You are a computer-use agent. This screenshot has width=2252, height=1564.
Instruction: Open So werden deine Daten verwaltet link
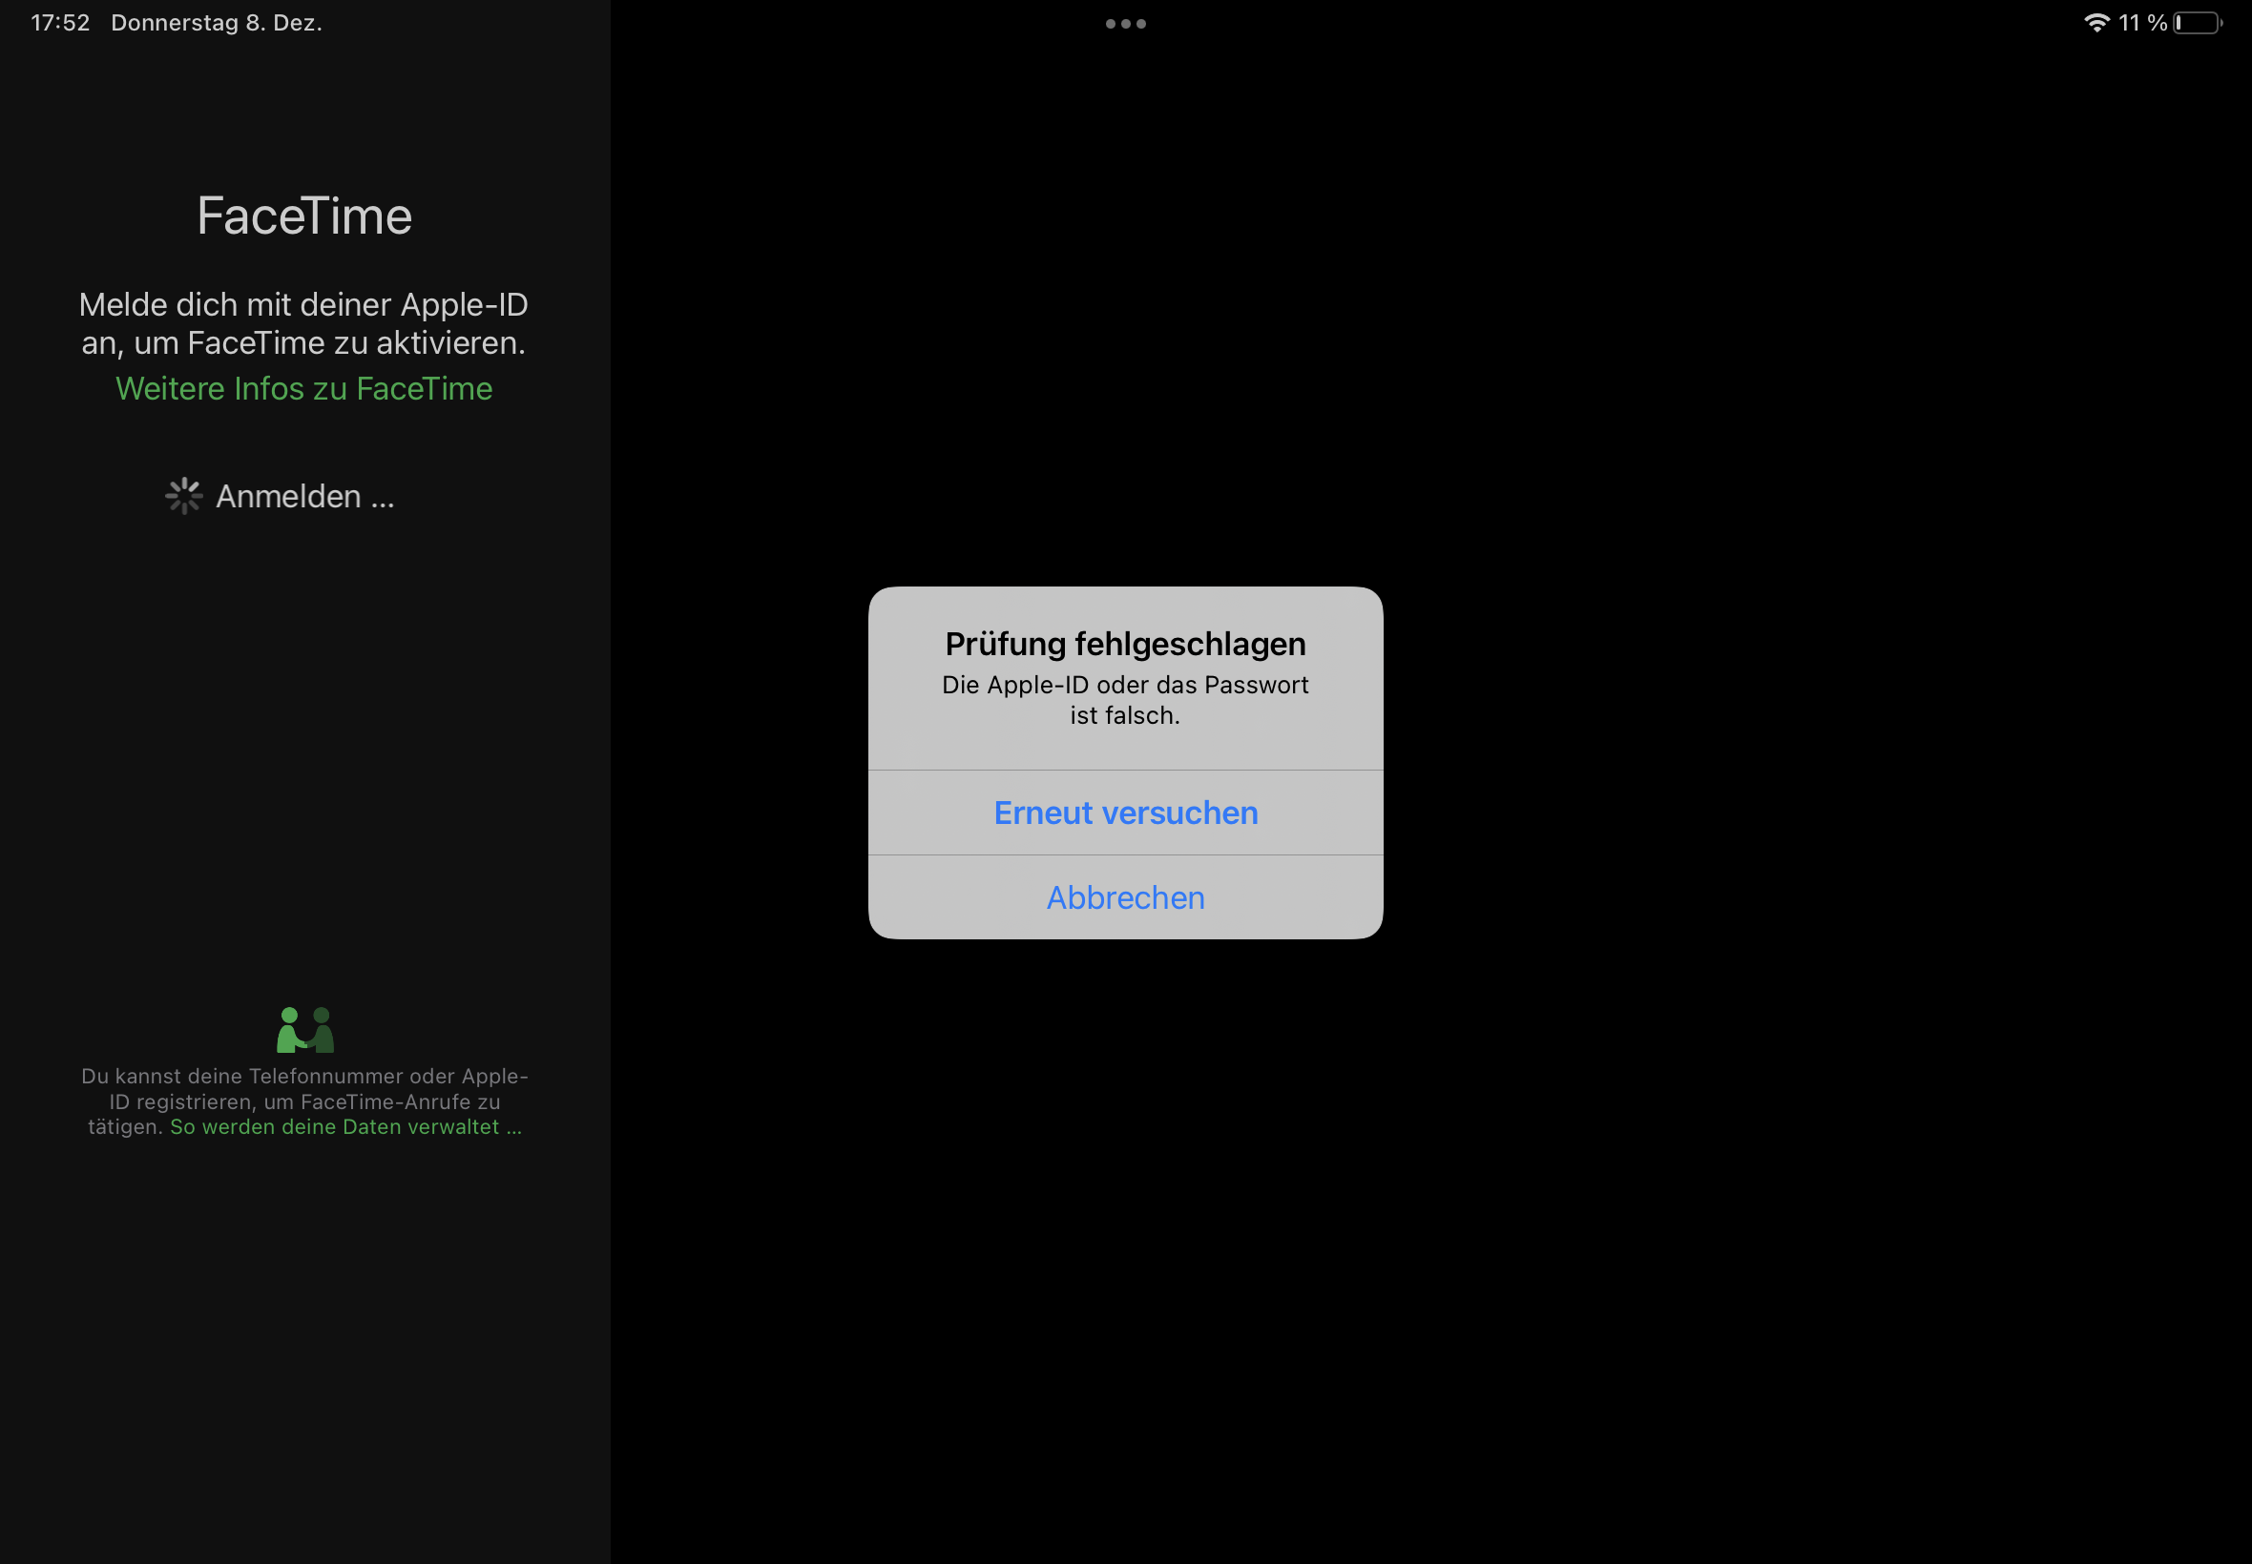click(345, 1127)
